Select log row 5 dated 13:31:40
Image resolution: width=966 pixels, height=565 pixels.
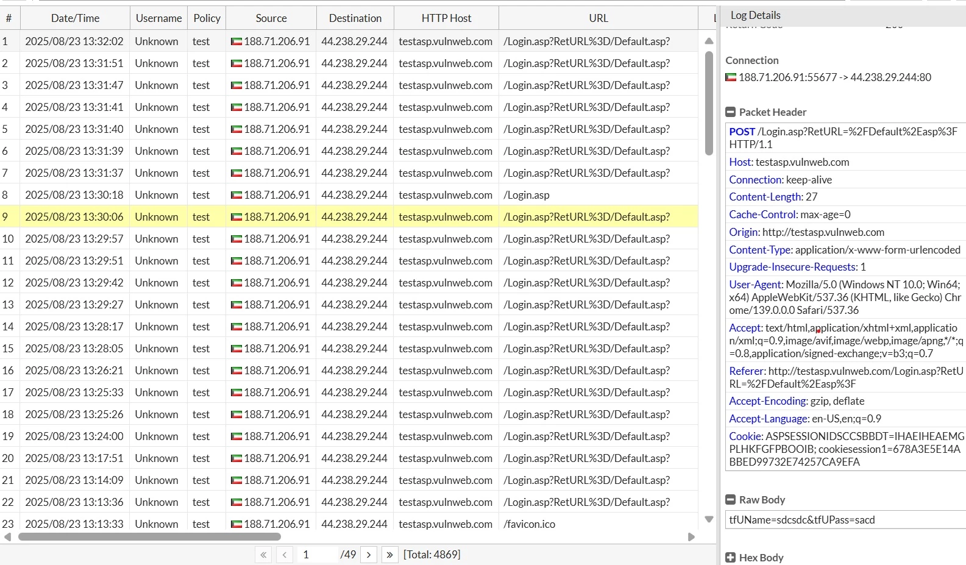point(349,129)
